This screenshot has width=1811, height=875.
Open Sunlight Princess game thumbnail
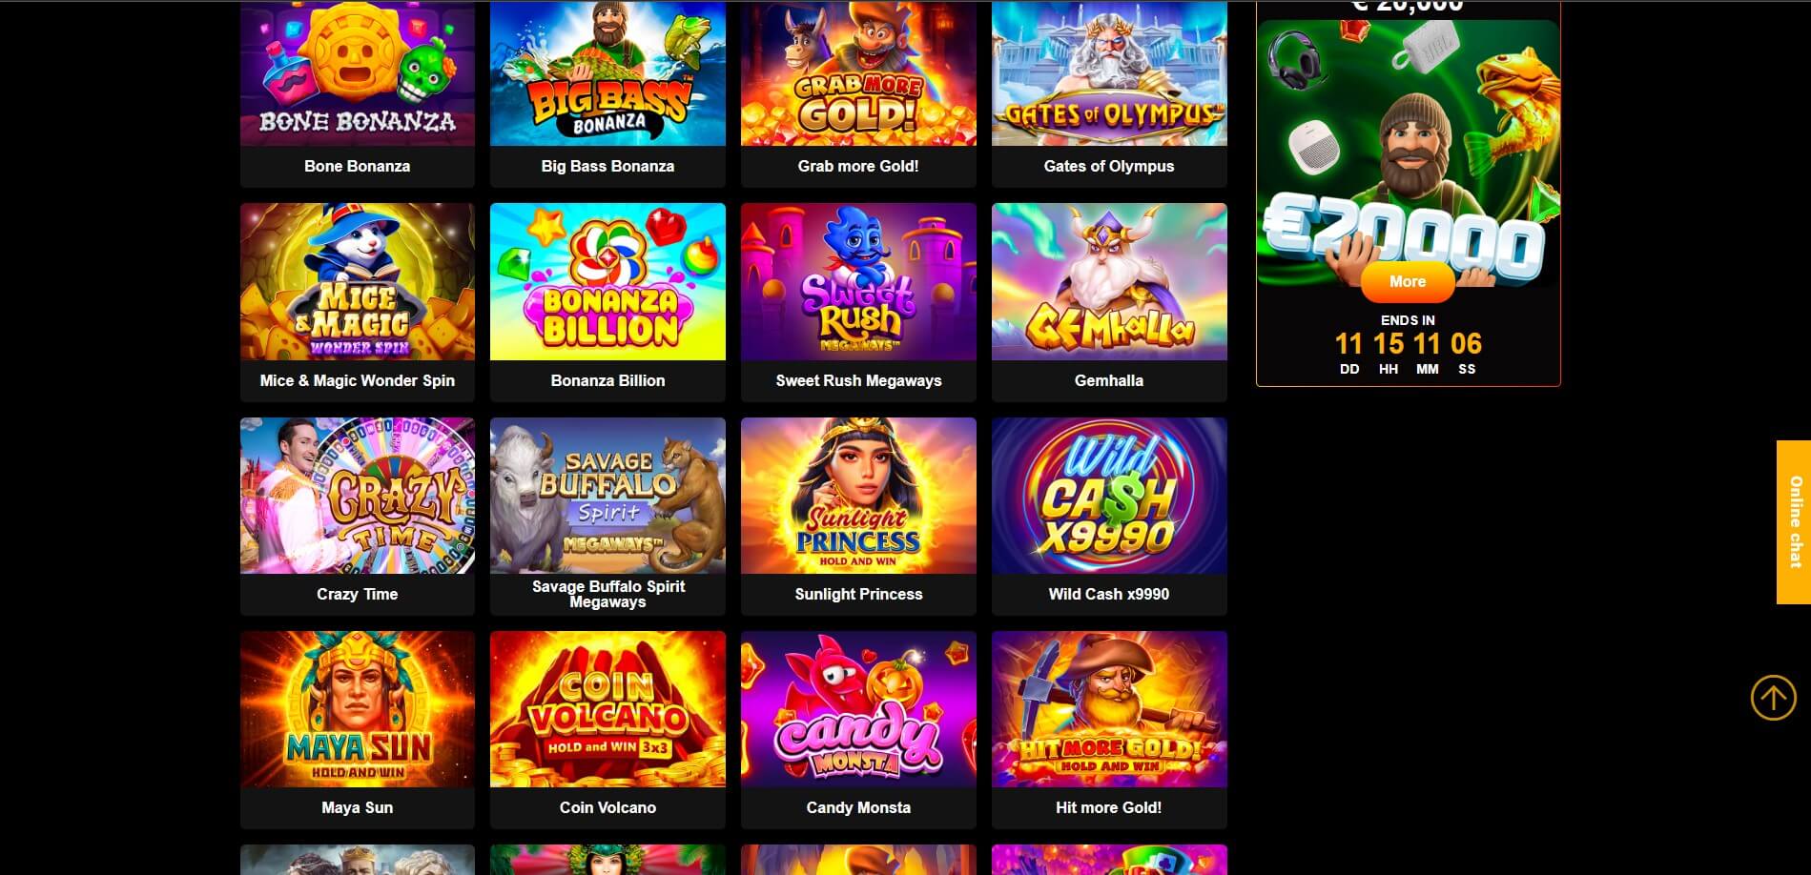coord(858,496)
